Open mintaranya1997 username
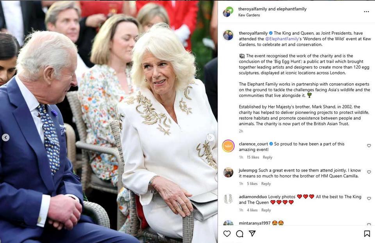This screenshot has height=243, width=375. [254, 223]
